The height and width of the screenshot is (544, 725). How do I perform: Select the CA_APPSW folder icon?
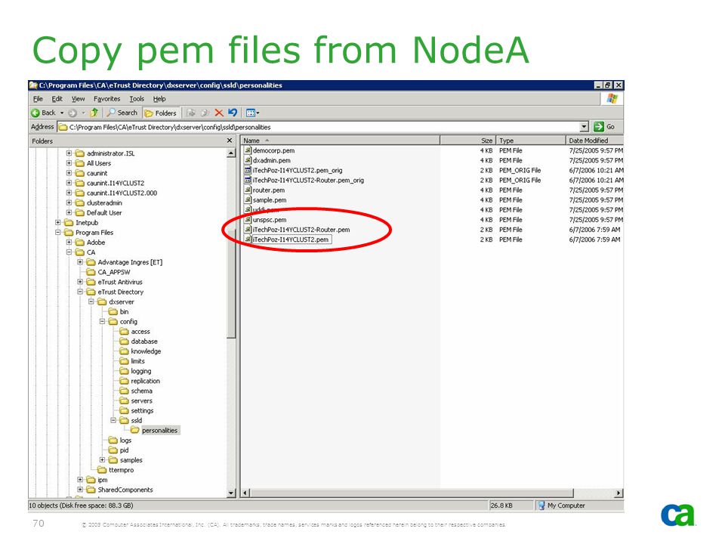coord(91,272)
